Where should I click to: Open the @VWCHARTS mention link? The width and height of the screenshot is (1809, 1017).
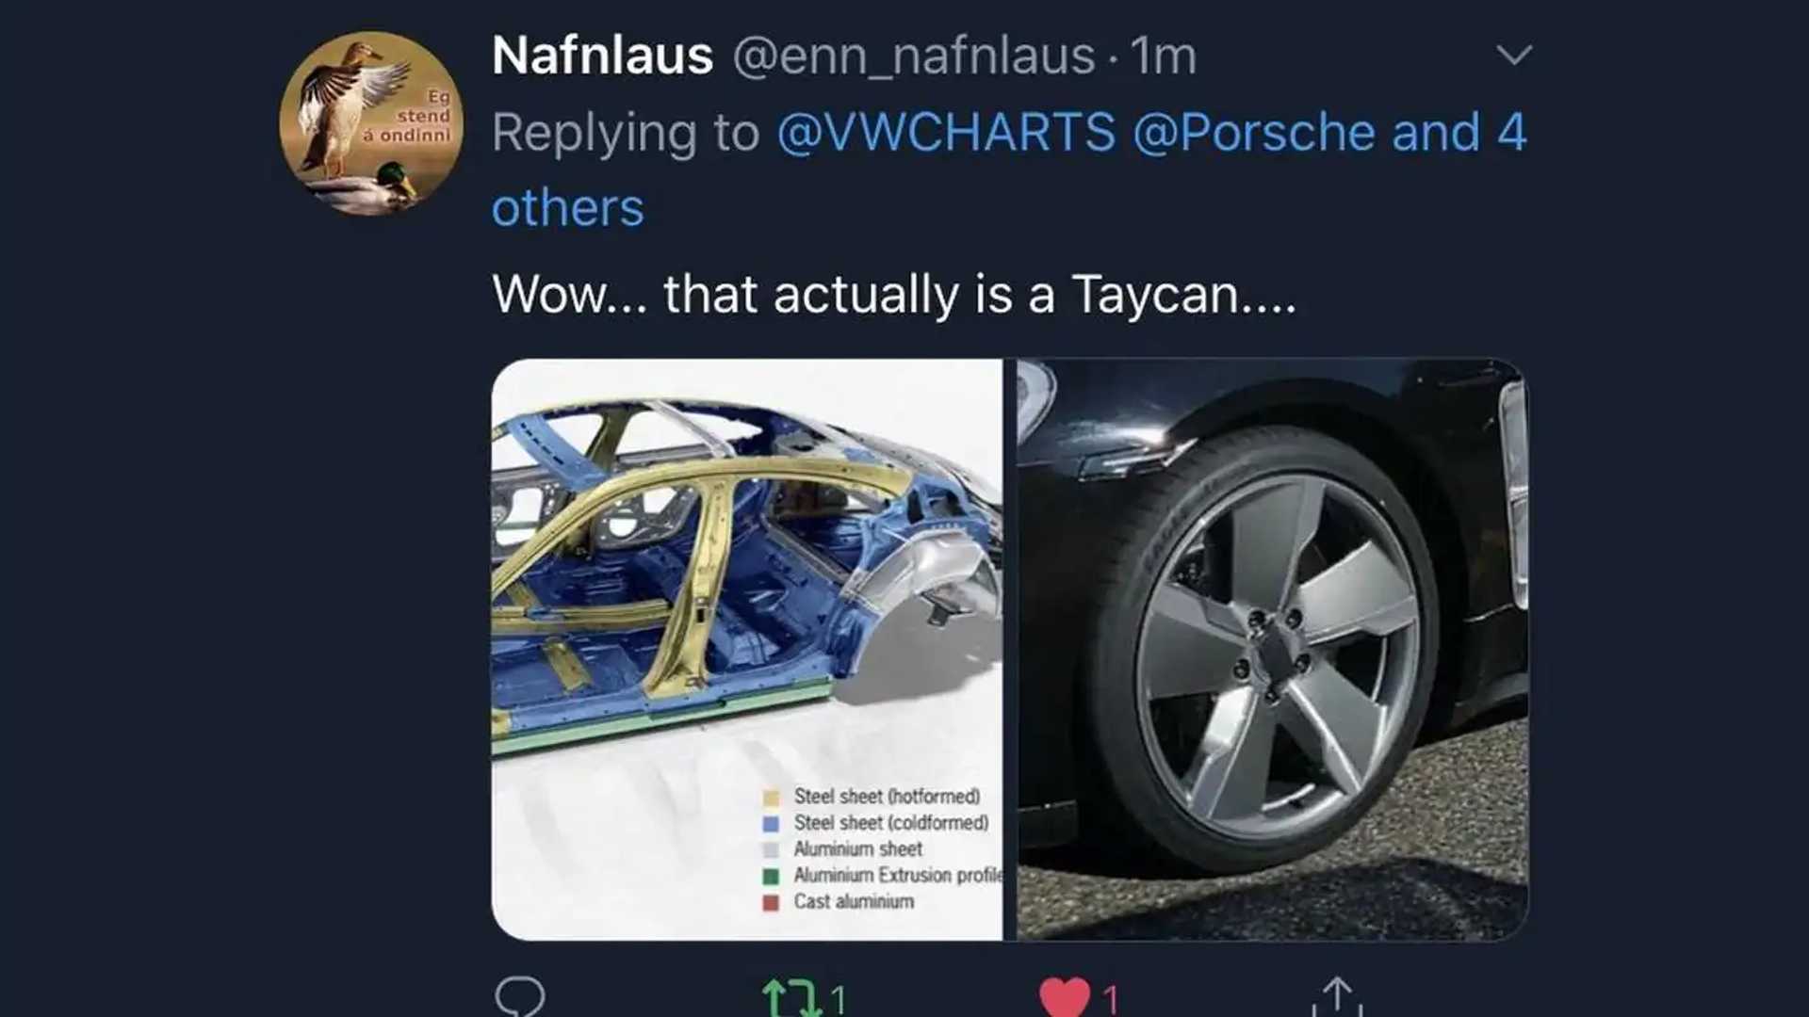click(x=946, y=132)
